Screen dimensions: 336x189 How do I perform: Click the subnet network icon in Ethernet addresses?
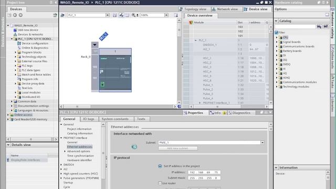(134, 147)
